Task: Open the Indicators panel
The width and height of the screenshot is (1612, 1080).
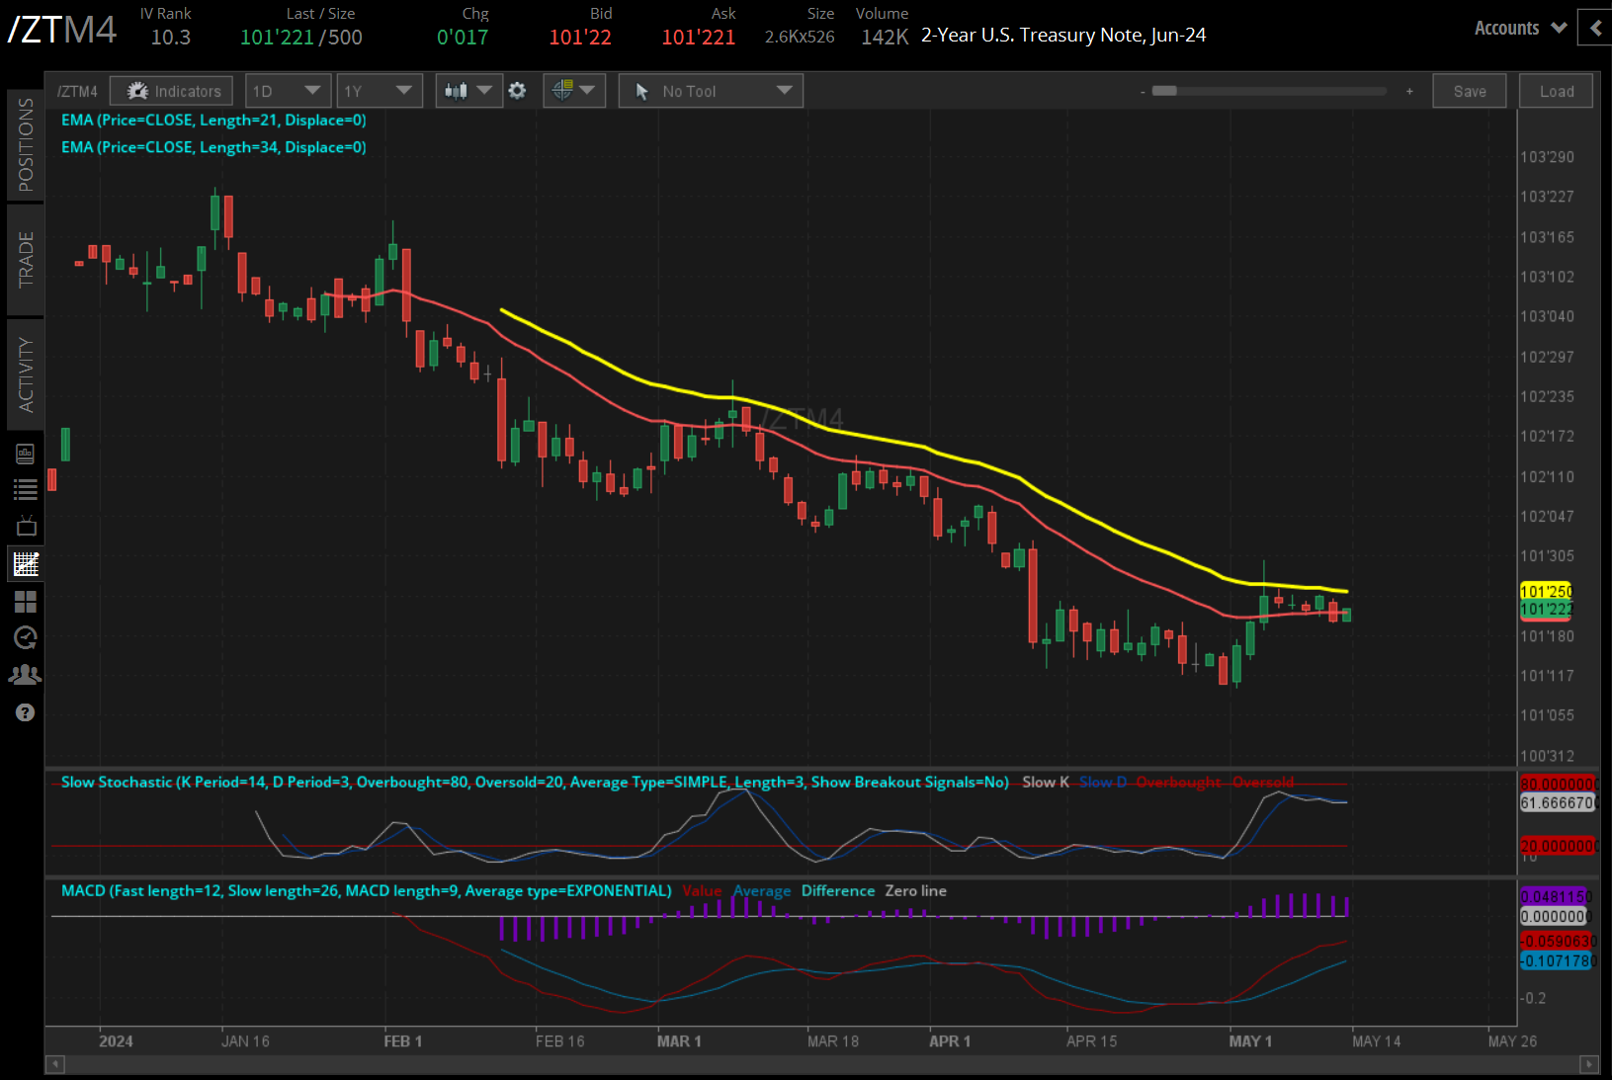Action: pyautogui.click(x=172, y=91)
